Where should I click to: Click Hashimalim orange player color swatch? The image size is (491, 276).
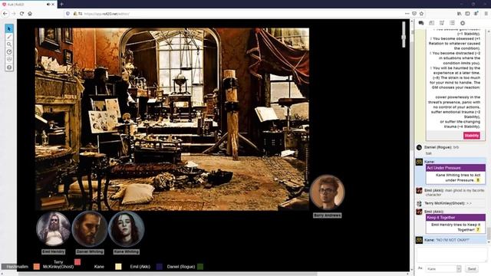[37, 267]
